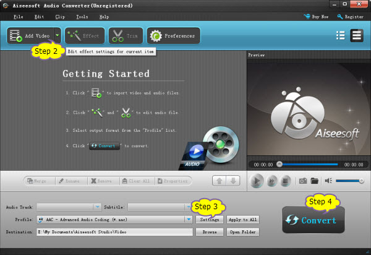Take a snapshot with the camera icon
The image size is (371, 255).
pos(303,181)
